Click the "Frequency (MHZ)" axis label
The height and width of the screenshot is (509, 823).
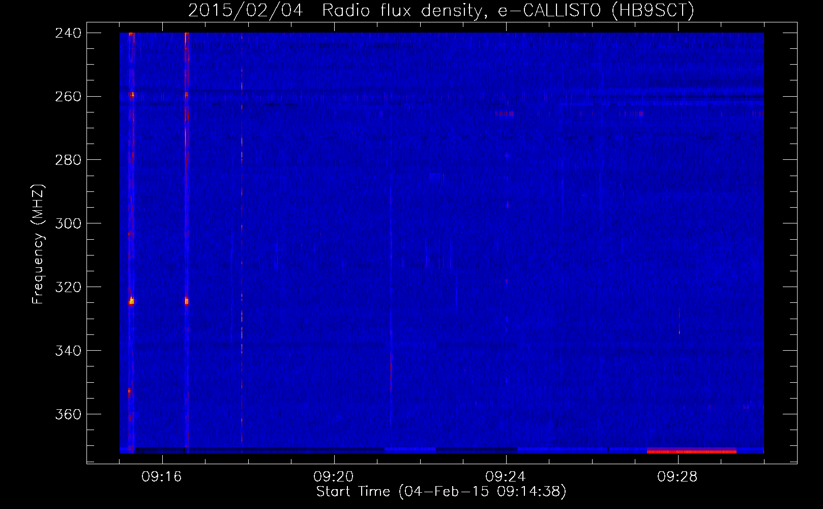coord(38,244)
